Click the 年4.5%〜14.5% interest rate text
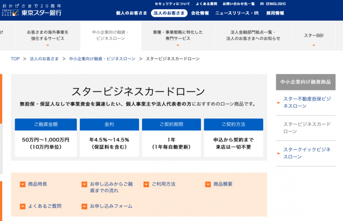Screen dimensions: 343x221 coord(109,140)
